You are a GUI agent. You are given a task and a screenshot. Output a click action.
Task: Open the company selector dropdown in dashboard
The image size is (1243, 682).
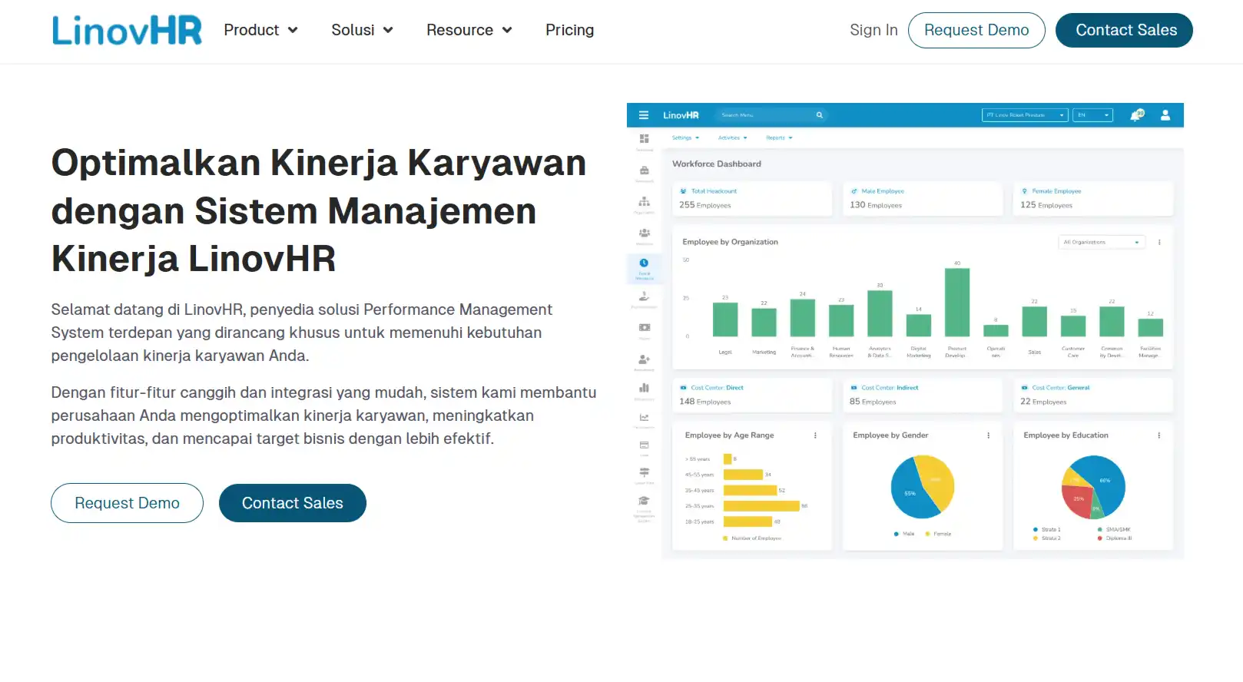click(x=1025, y=115)
